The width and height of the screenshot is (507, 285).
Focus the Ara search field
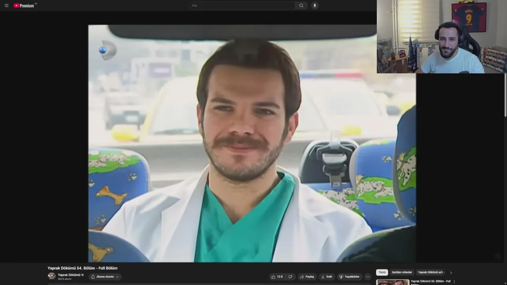[x=242, y=6]
